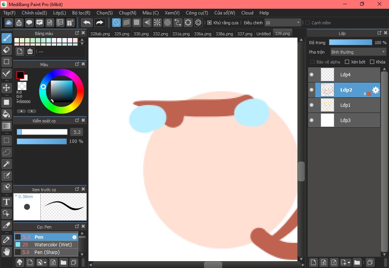This screenshot has width=389, height=268.
Task: Delete palette color with trash icon
Action: pyautogui.click(x=30, y=51)
